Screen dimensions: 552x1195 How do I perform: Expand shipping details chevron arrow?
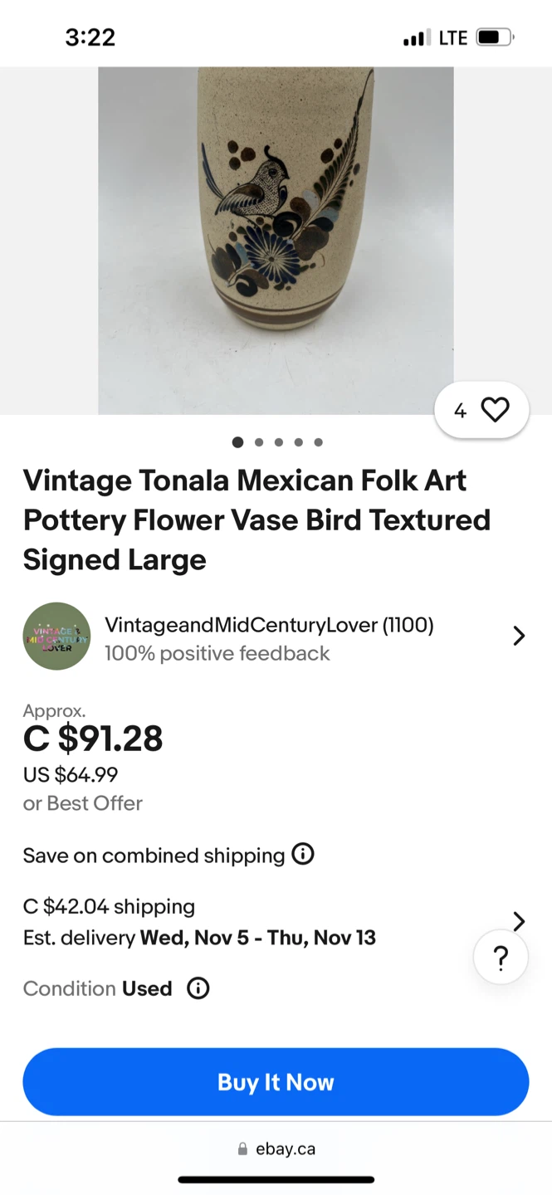519,921
